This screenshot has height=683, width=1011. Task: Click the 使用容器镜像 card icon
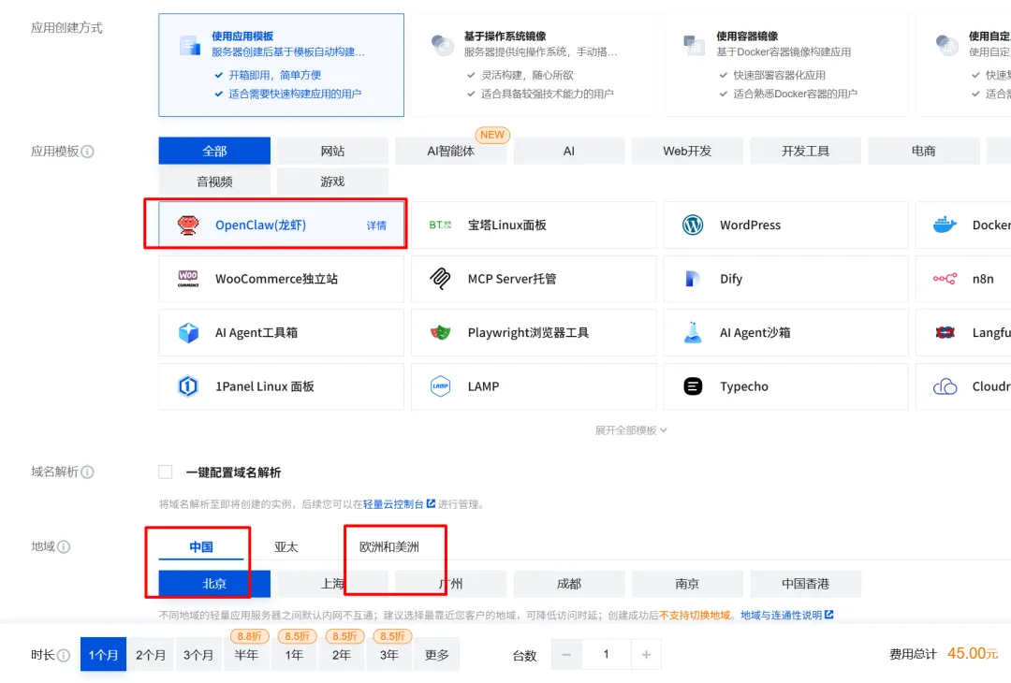(x=694, y=45)
